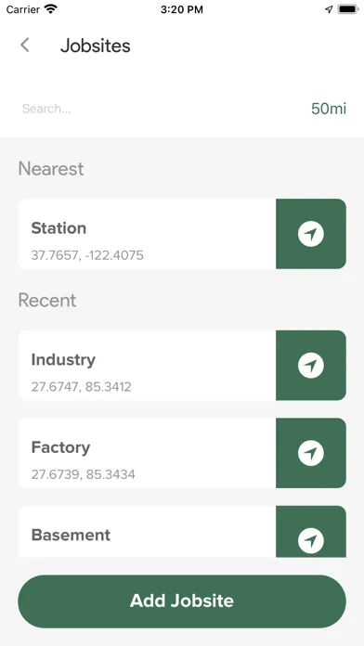
Task: Tap the back arrow beside Jobsites
Action: tap(25, 45)
